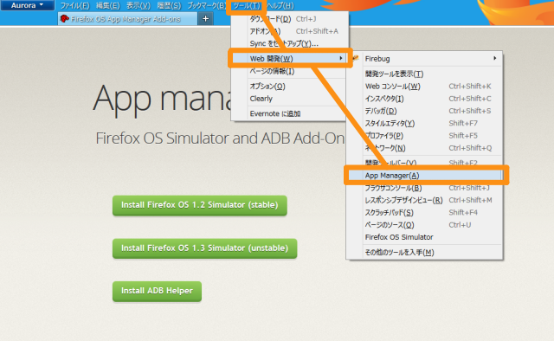Image resolution: width=554 pixels, height=341 pixels.
Task: Expand the Web 開発(W) submenu
Action: point(290,59)
